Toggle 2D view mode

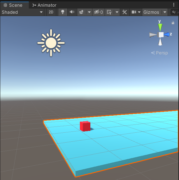coord(51,12)
